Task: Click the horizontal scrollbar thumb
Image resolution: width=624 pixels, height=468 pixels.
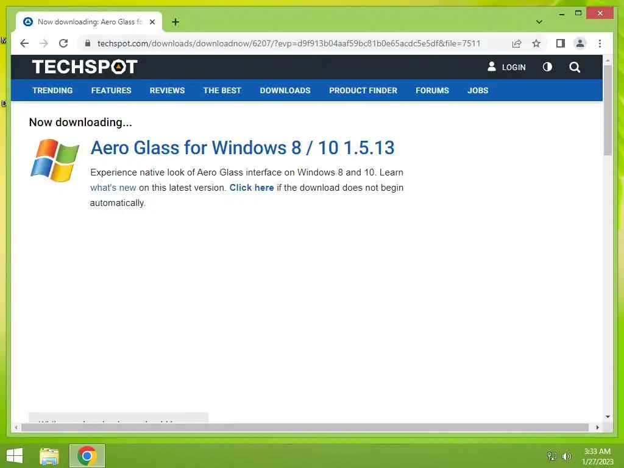Action: pyautogui.click(x=305, y=427)
